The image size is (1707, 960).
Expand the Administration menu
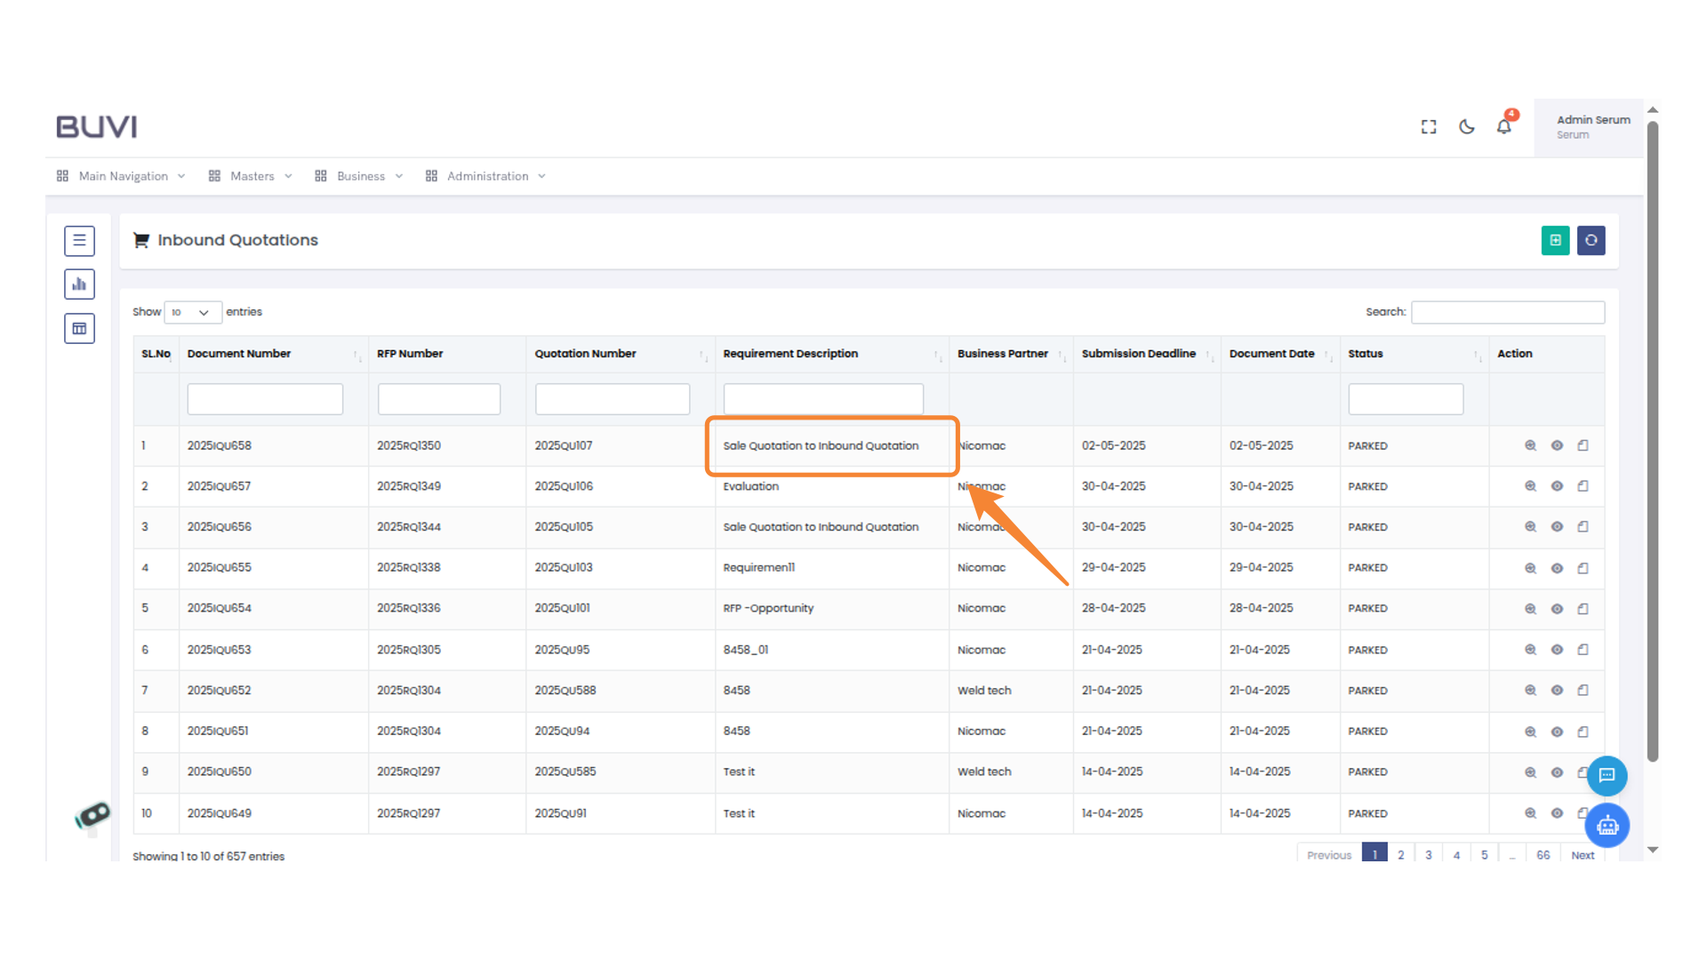(x=487, y=176)
